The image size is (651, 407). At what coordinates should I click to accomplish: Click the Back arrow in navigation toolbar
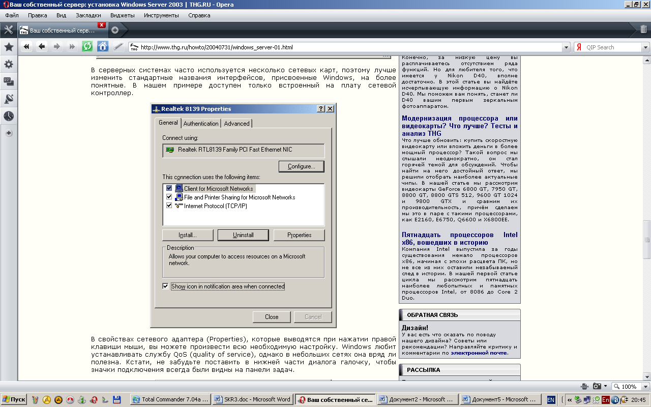coord(42,47)
